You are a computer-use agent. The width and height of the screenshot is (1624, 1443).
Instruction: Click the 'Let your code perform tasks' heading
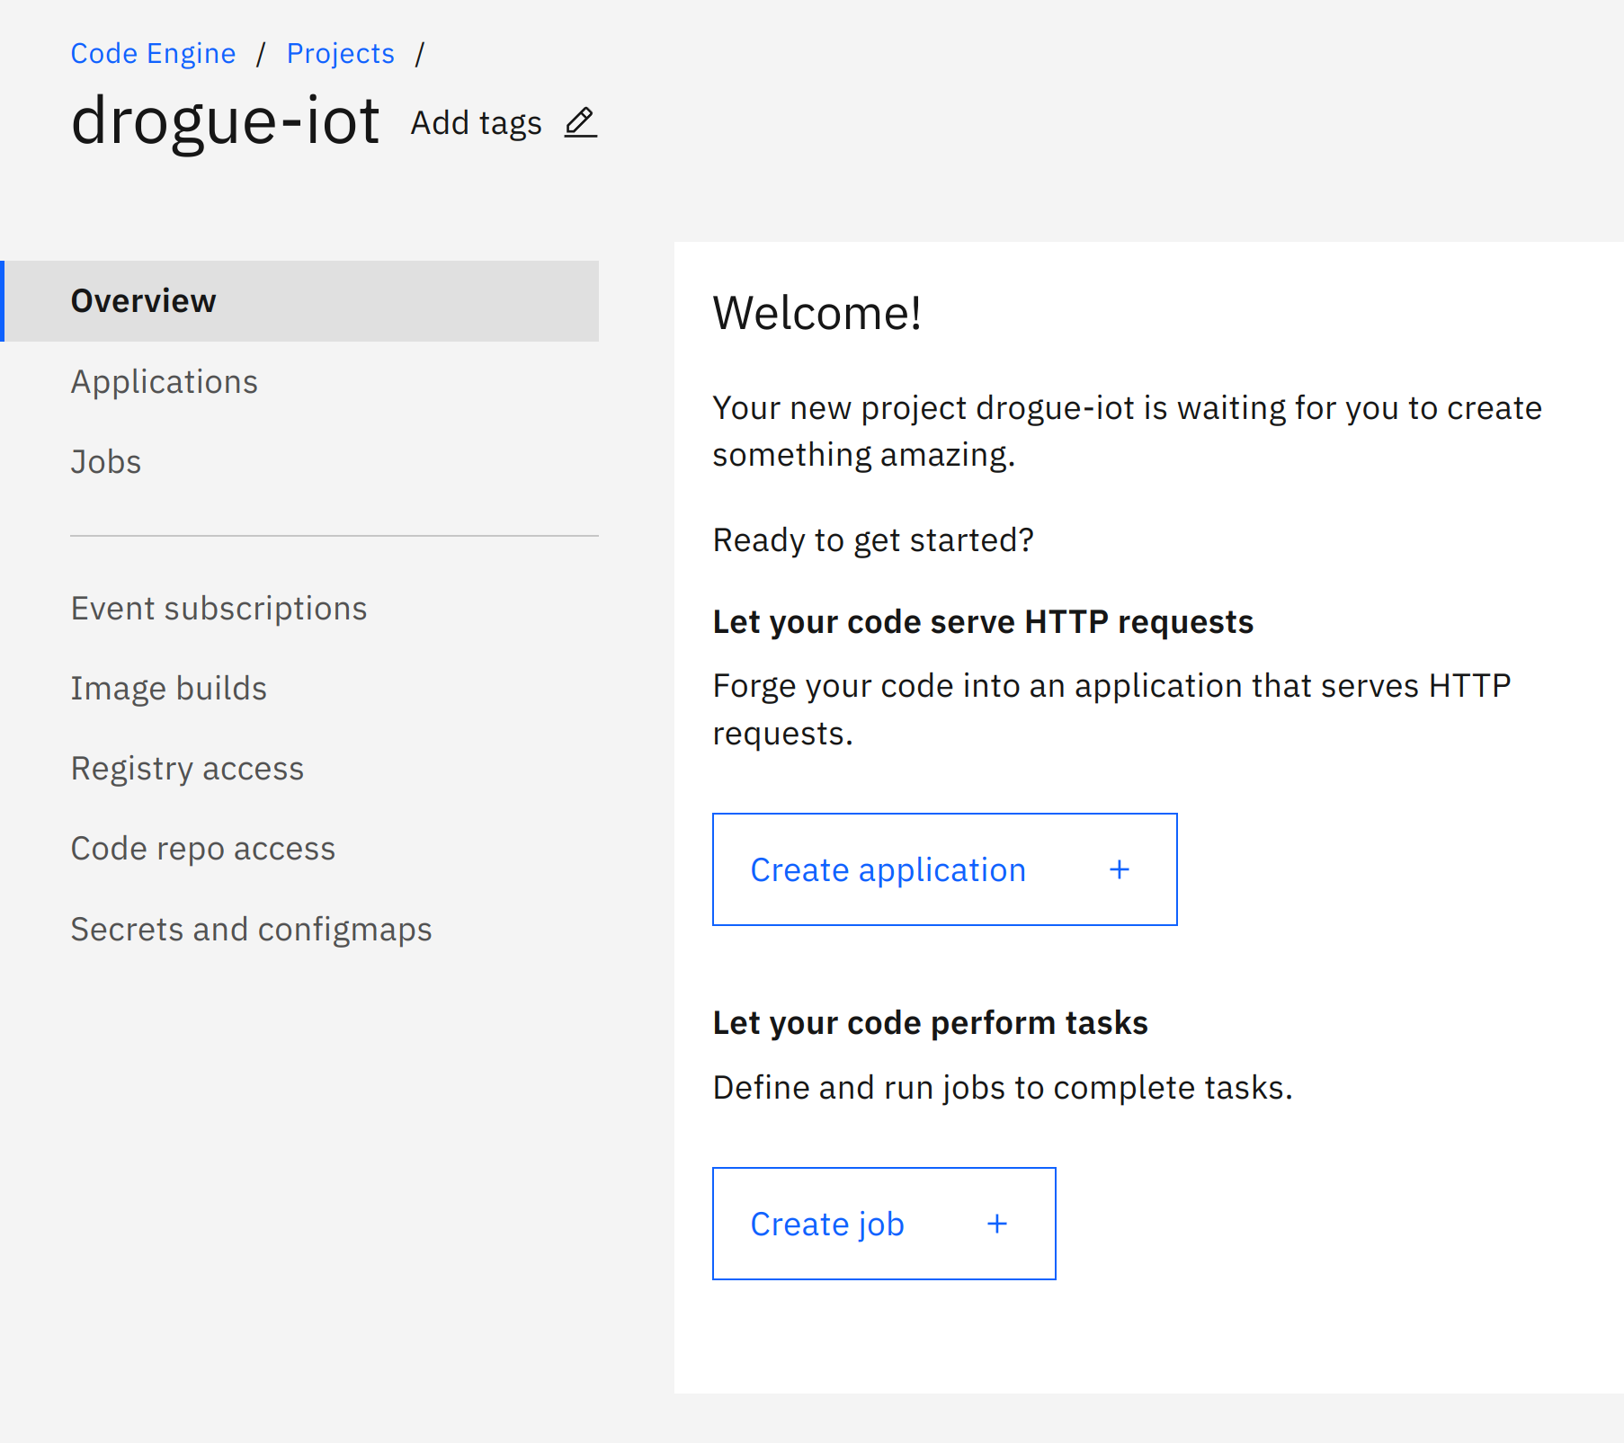930,1023
